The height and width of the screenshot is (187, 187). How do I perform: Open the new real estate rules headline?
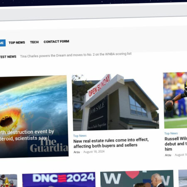[111, 143]
